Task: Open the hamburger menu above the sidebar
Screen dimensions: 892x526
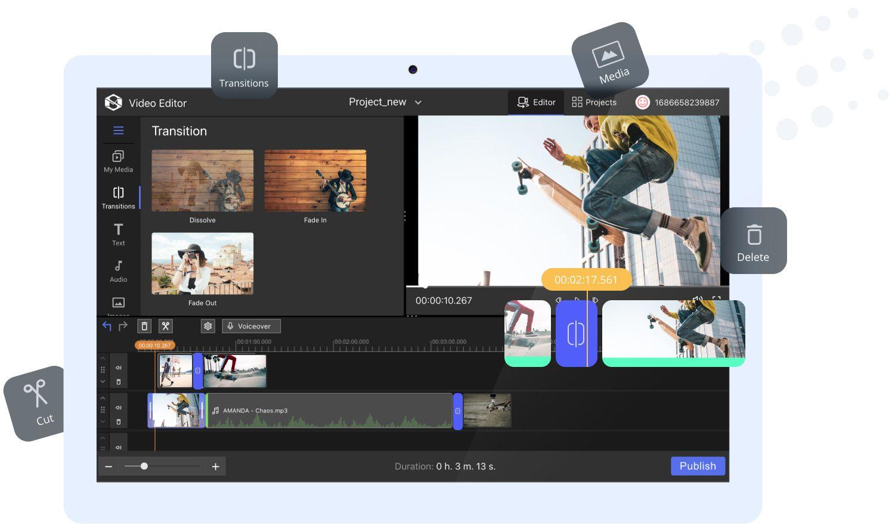Action: tap(118, 130)
